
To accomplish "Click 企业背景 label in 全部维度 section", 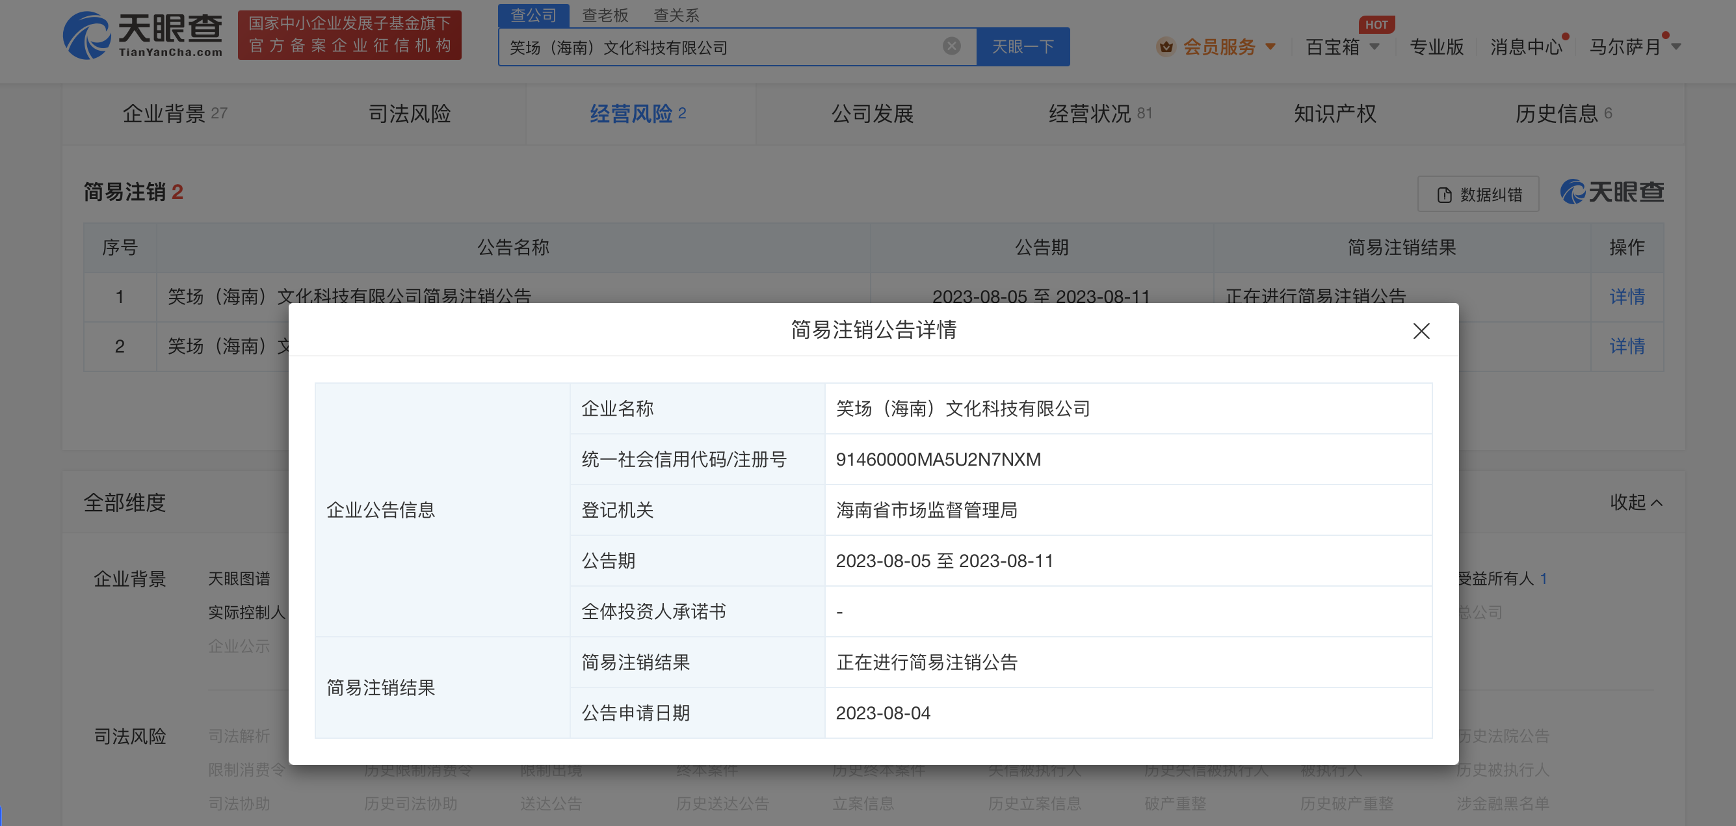I will pos(129,579).
